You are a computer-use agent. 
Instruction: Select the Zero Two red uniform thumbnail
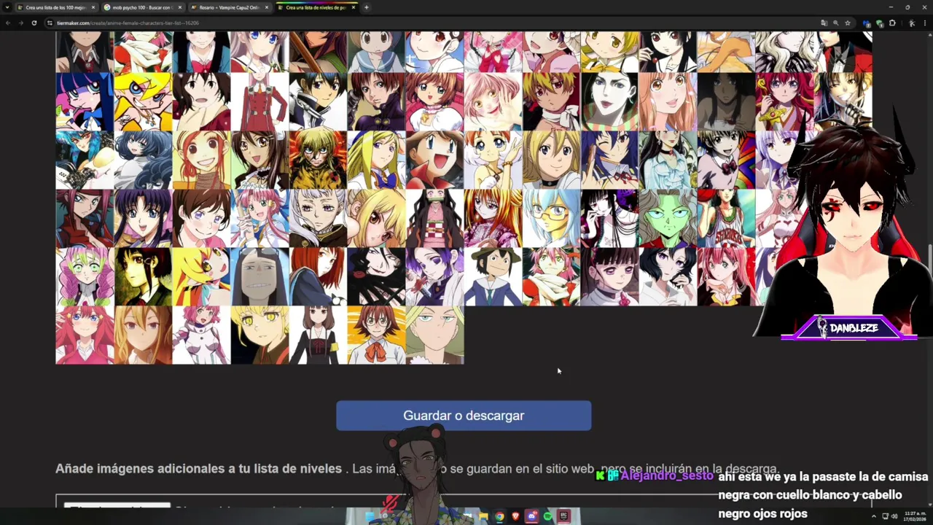(x=259, y=101)
